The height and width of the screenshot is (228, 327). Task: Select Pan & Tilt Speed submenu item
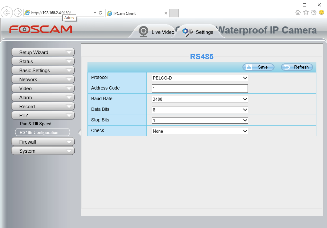coord(36,124)
